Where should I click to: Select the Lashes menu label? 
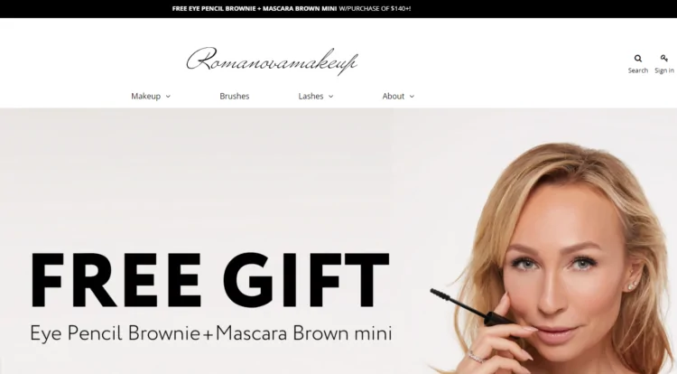[x=311, y=96]
